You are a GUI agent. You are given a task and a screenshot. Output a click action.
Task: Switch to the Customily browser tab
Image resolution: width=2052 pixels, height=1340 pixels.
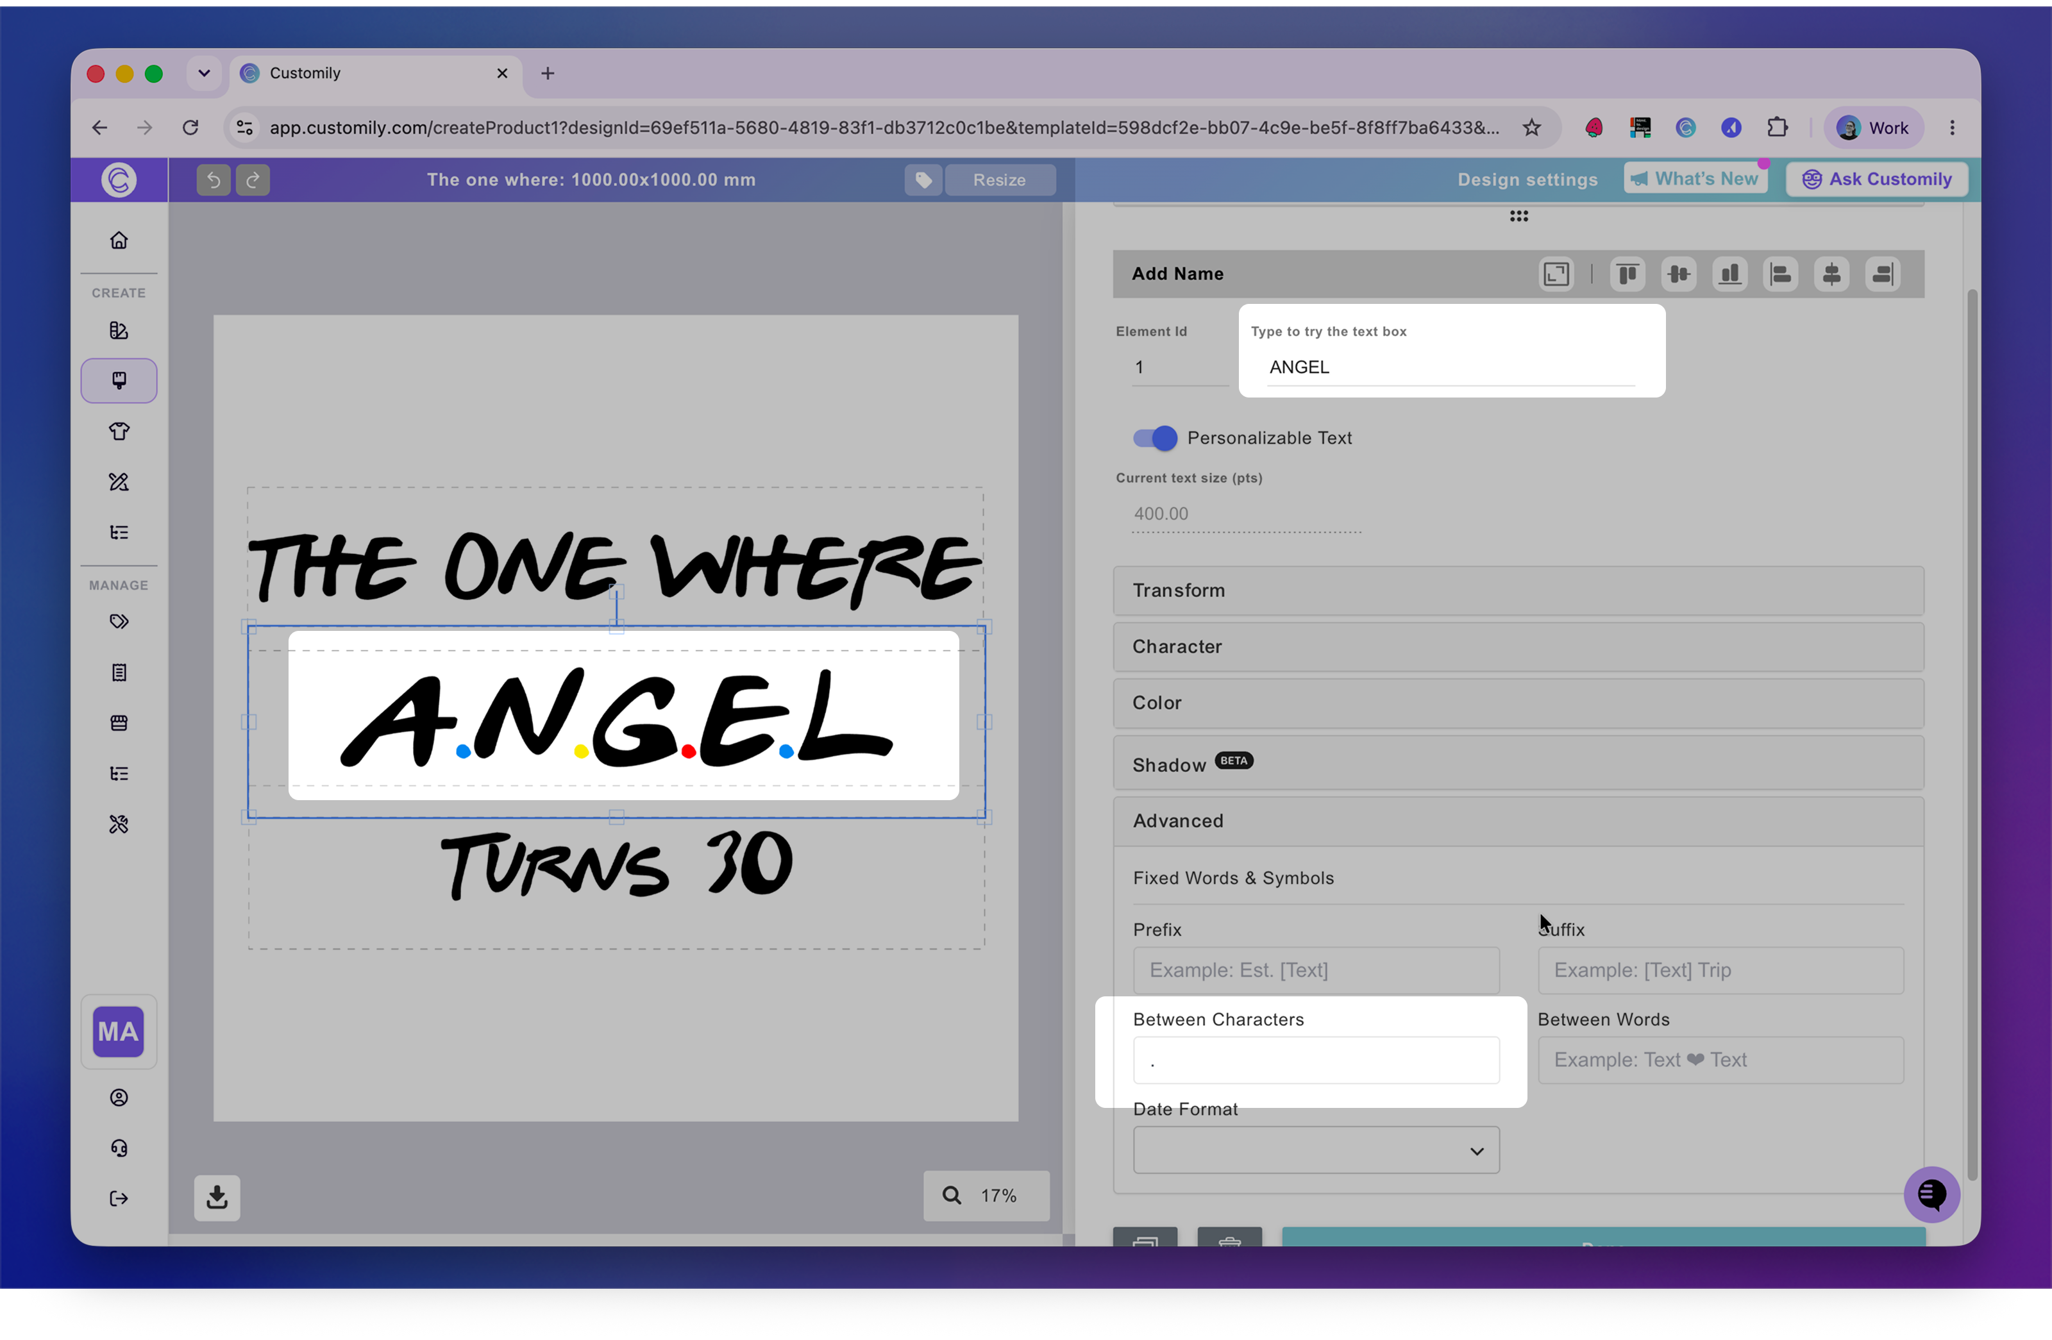376,73
